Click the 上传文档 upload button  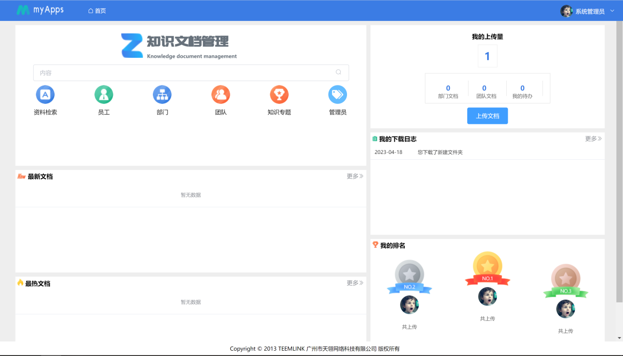(x=487, y=116)
